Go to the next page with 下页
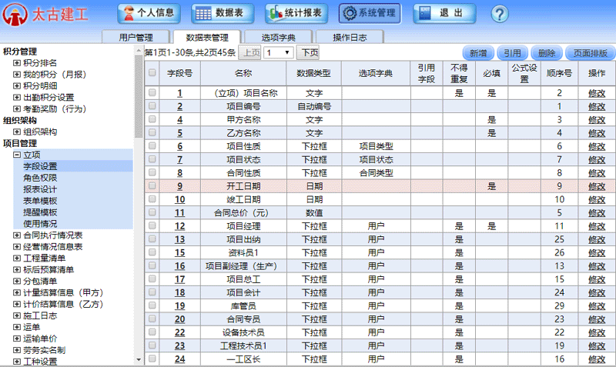This screenshot has width=616, height=367. 308,52
